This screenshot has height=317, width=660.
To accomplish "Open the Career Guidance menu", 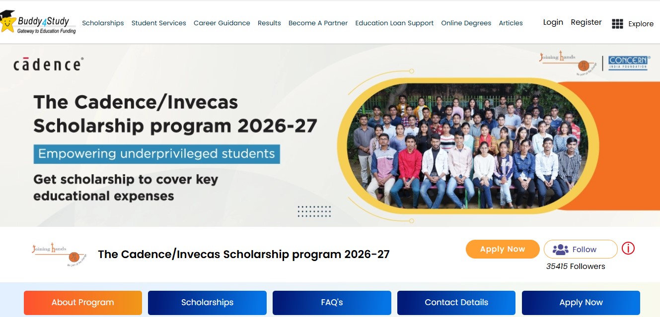I will click(x=221, y=23).
